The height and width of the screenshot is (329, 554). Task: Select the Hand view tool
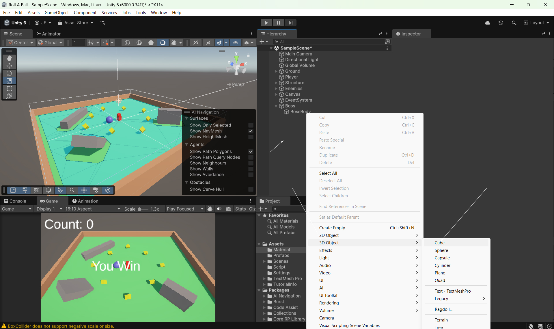9,58
